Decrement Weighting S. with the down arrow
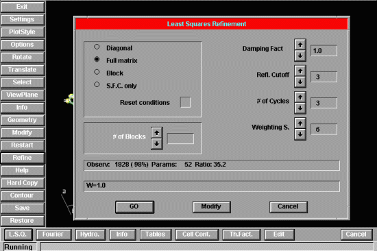The height and width of the screenshot is (251, 377). [300, 134]
